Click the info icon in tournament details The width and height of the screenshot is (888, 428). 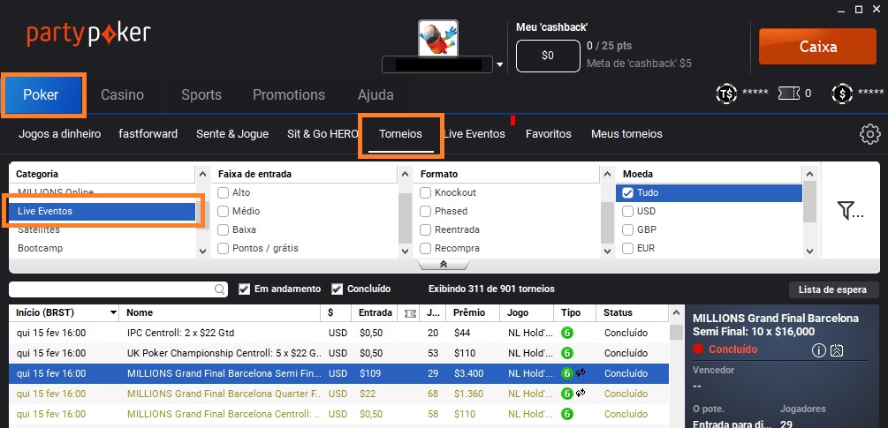pyautogui.click(x=818, y=350)
